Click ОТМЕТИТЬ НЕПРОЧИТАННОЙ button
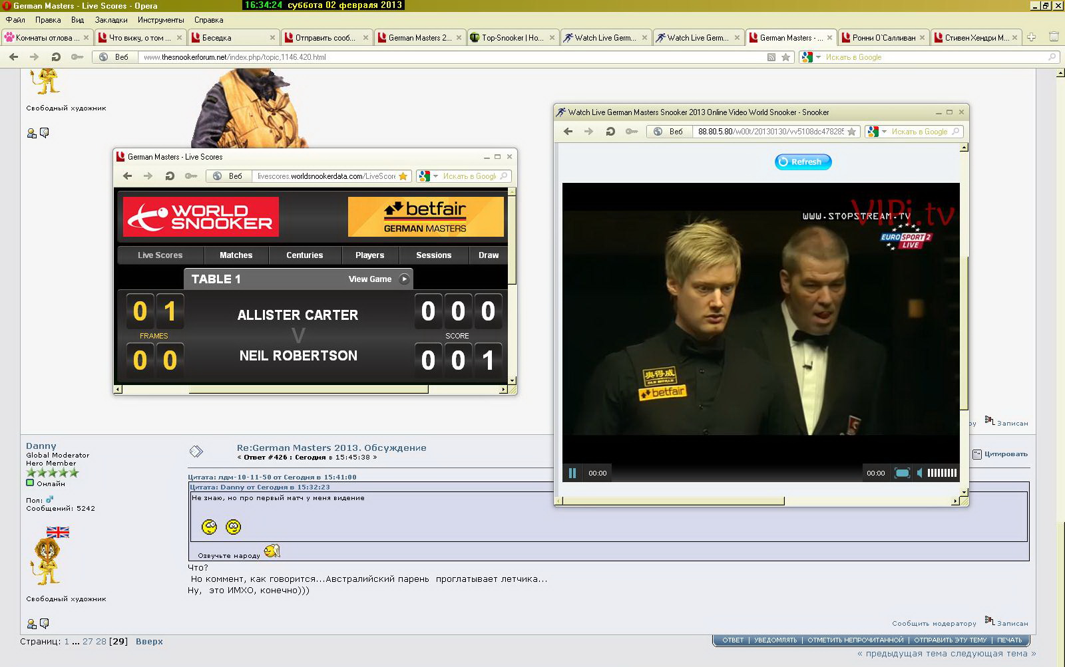The width and height of the screenshot is (1065, 667). 855,640
